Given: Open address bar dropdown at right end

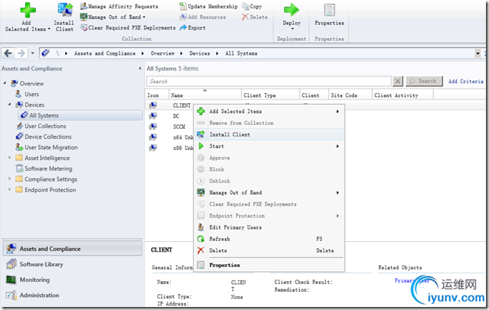Looking at the screenshot, I should 478,54.
